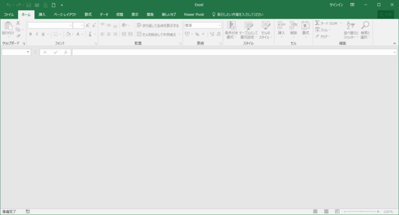Click the formula bar input field

[232, 52]
